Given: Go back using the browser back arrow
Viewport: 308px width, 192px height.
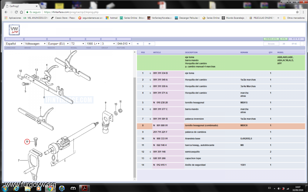Looking at the screenshot, I should tap(6, 12).
